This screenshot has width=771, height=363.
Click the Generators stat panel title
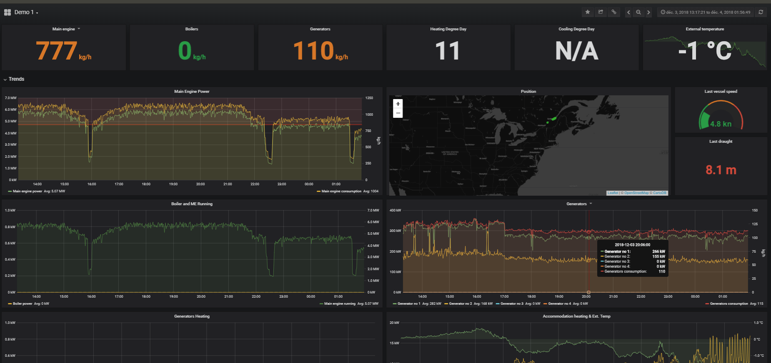(x=320, y=29)
